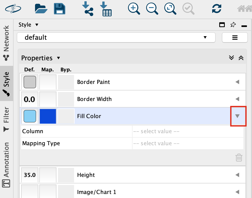Toggle the Height bypass cell
252x198 pixels.
click(x=66, y=175)
